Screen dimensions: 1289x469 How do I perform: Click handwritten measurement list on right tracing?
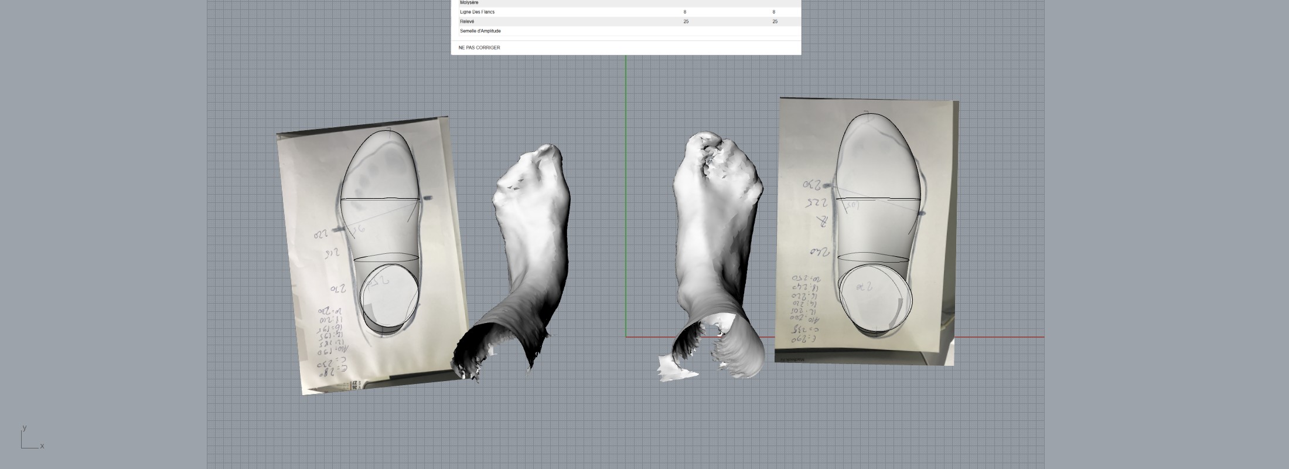(x=806, y=308)
